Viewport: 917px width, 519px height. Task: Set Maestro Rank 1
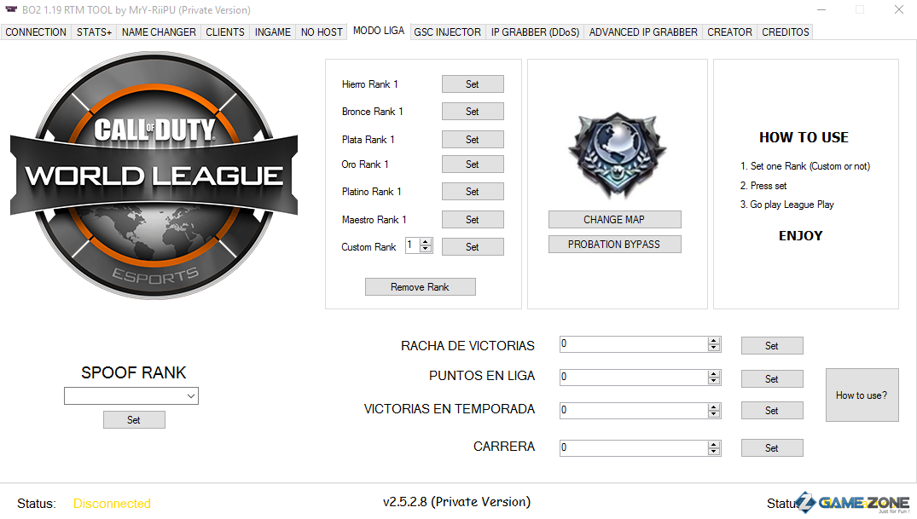pos(473,220)
